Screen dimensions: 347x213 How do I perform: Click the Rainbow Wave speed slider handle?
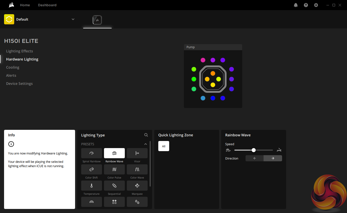254,150
